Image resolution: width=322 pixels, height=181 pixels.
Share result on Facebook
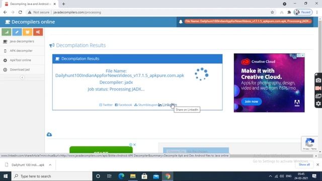coord(123,105)
